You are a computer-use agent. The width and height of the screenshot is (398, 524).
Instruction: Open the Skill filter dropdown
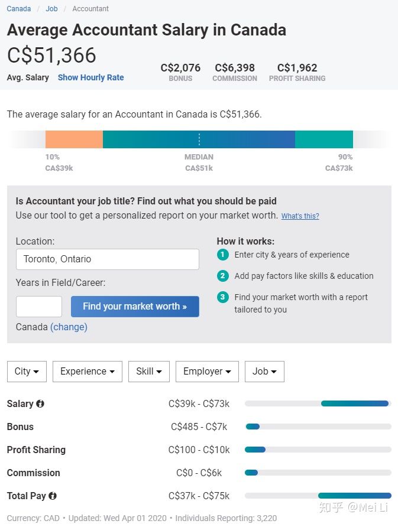tap(148, 372)
